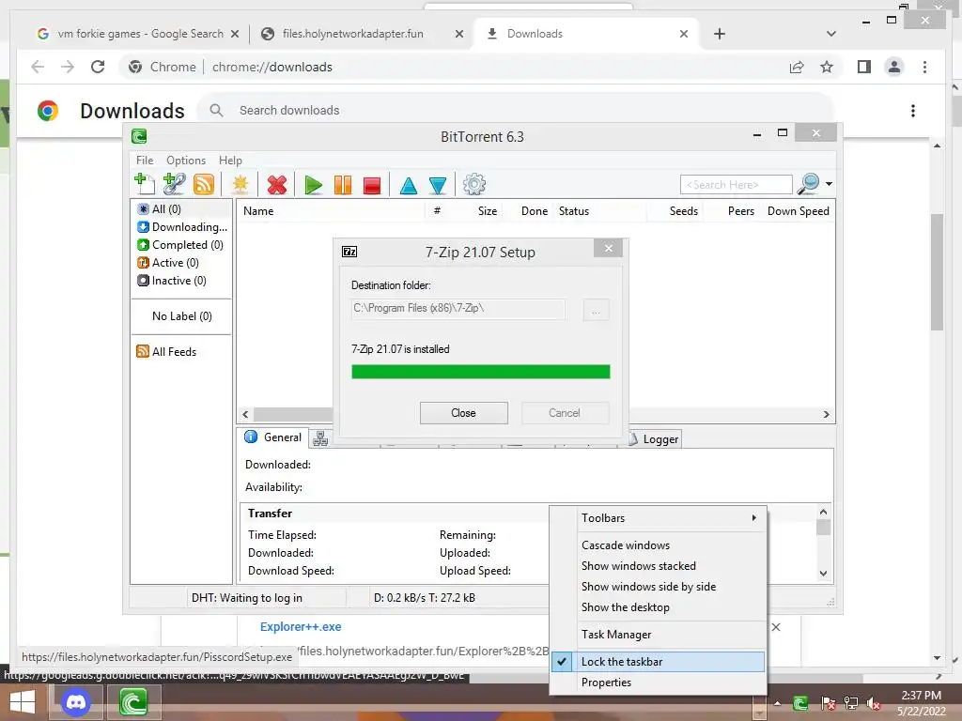Viewport: 962px width, 721px height.
Task: Move torrent up the queue
Action: pos(409,185)
